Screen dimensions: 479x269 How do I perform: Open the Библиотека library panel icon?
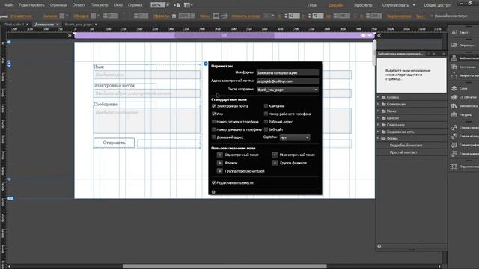454,106
